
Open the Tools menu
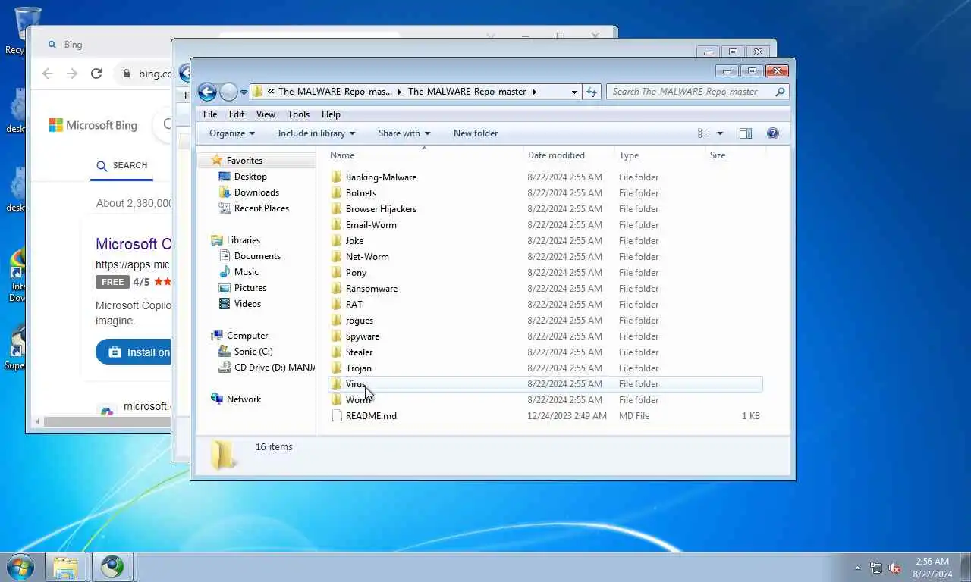[x=298, y=114]
